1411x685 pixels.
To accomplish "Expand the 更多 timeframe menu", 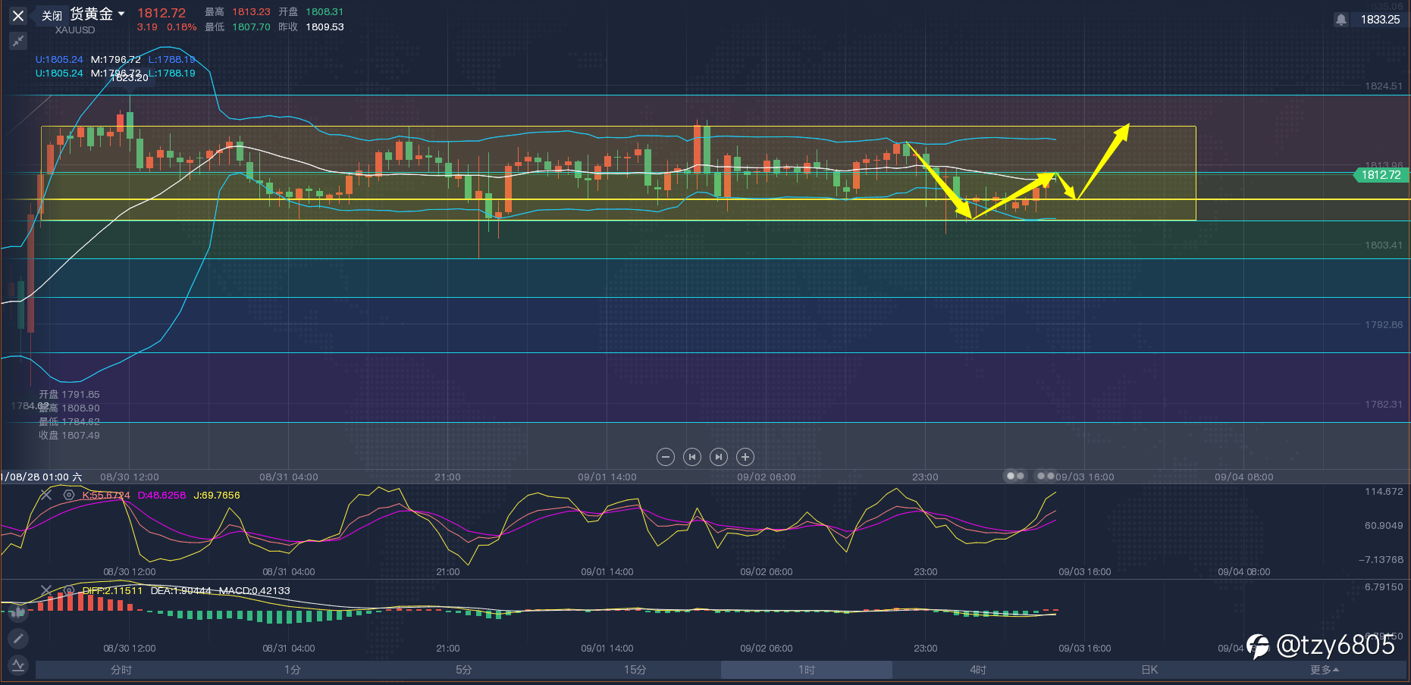I will (x=1324, y=670).
